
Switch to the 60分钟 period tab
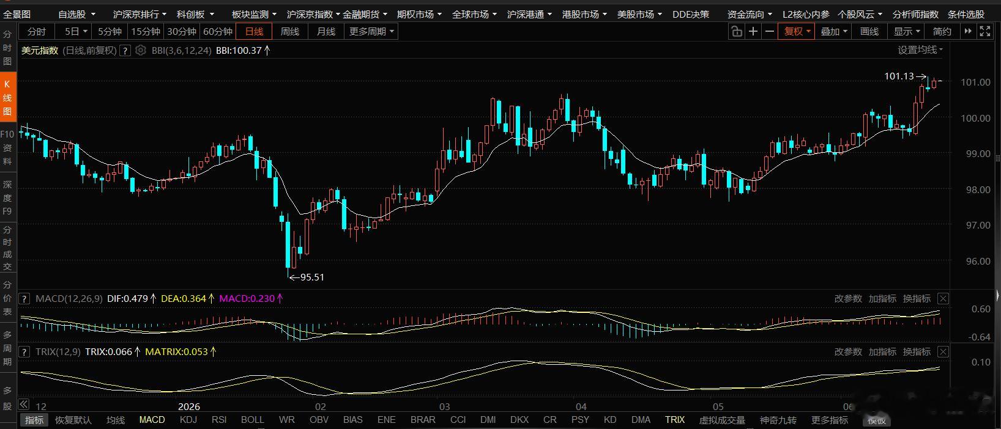coord(218,31)
